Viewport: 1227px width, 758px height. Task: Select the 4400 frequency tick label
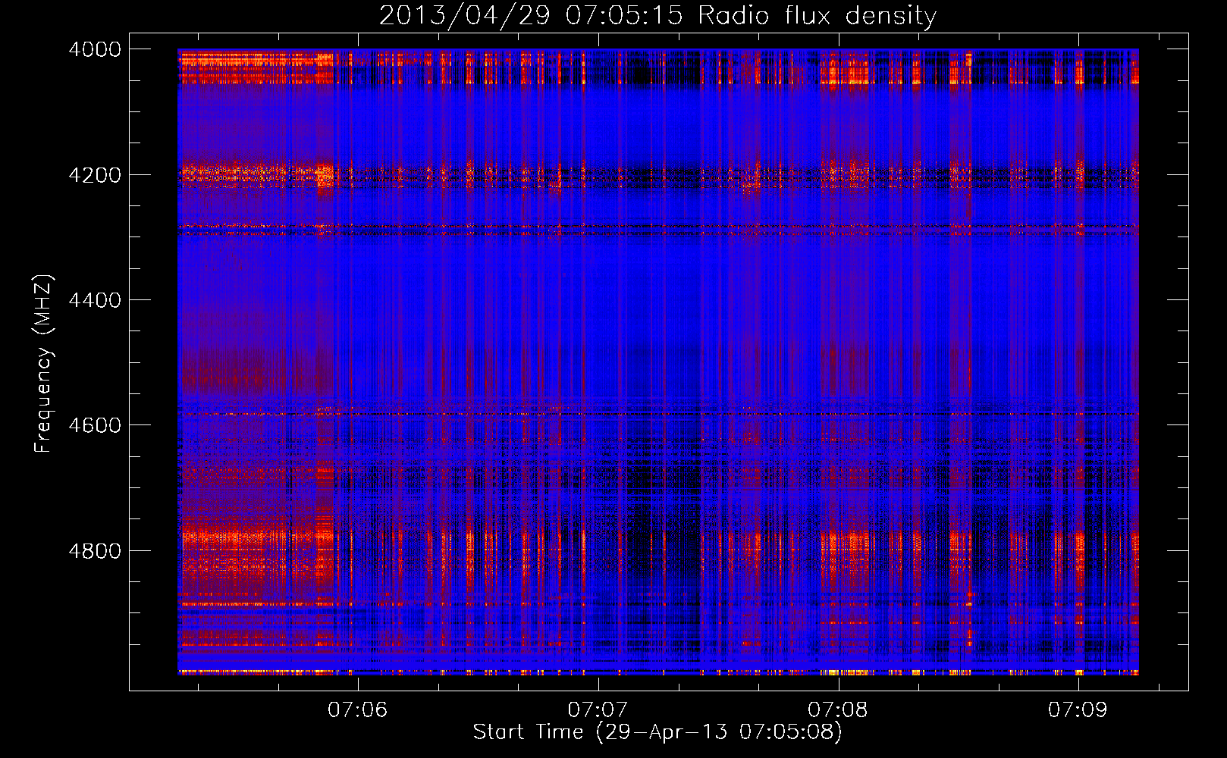coord(95,300)
